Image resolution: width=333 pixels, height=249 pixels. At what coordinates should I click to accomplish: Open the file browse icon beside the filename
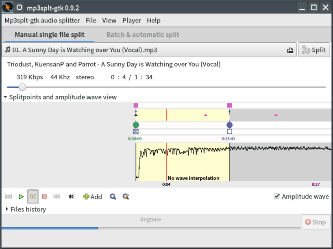[x=290, y=50]
